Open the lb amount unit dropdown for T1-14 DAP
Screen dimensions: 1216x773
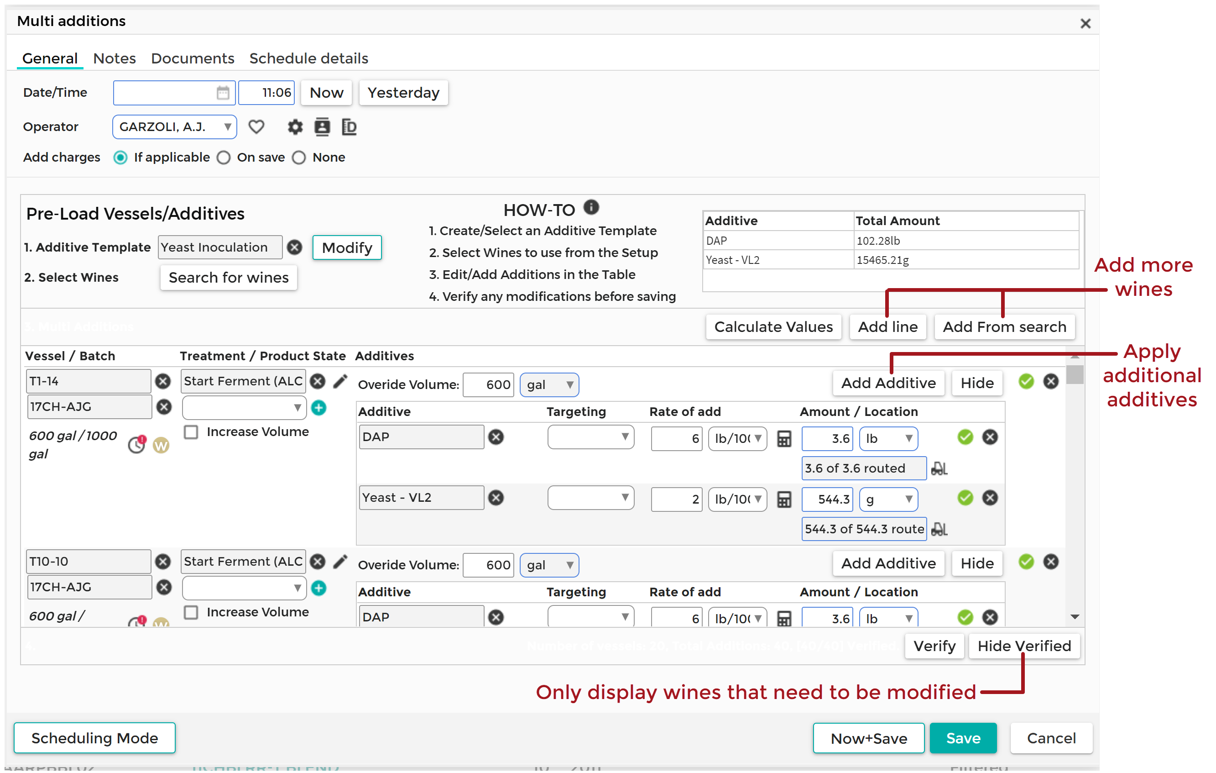pyautogui.click(x=889, y=438)
